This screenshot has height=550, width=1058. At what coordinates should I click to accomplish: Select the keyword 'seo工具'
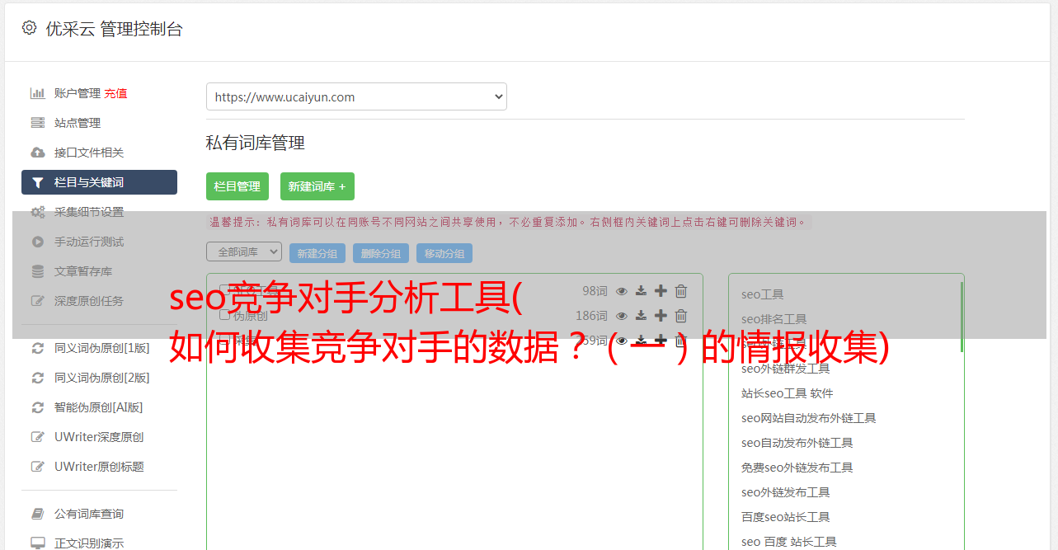coord(762,294)
